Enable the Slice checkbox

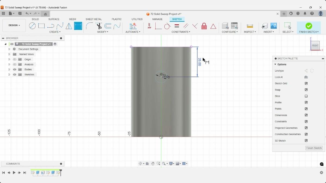coord(306,96)
